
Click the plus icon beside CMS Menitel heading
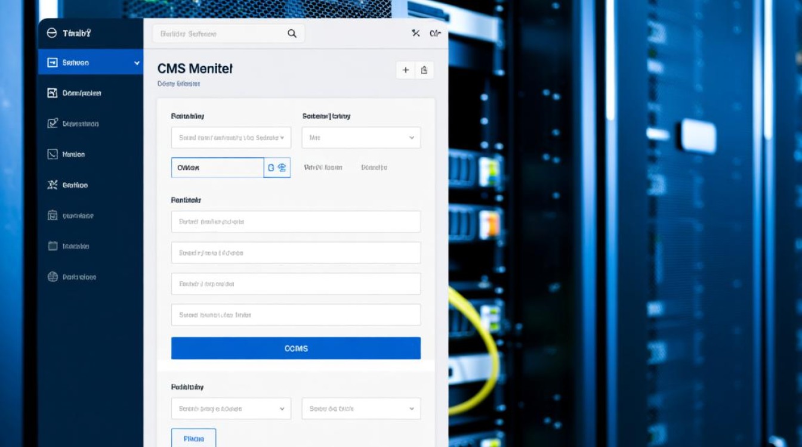(x=406, y=70)
